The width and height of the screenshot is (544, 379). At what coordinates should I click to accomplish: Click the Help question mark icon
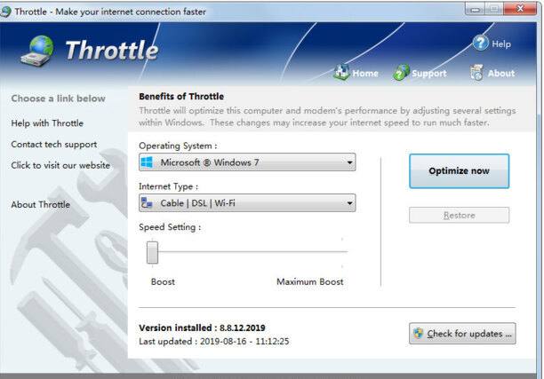(480, 43)
